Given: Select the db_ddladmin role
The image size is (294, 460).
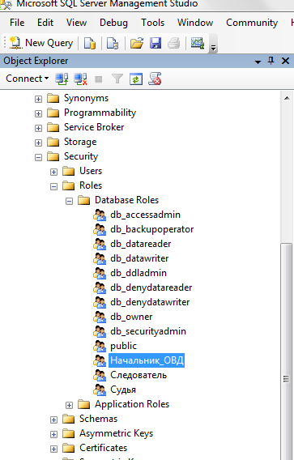Looking at the screenshot, I should (138, 273).
